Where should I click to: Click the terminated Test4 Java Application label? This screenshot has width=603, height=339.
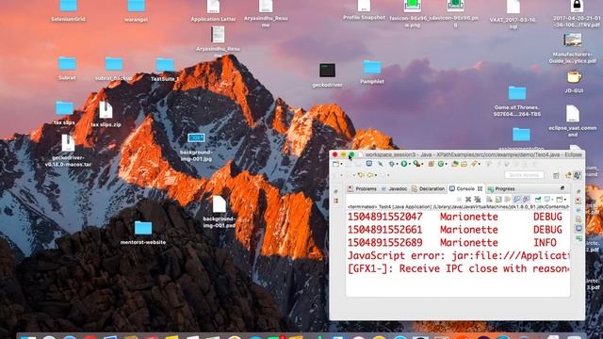[458, 207]
